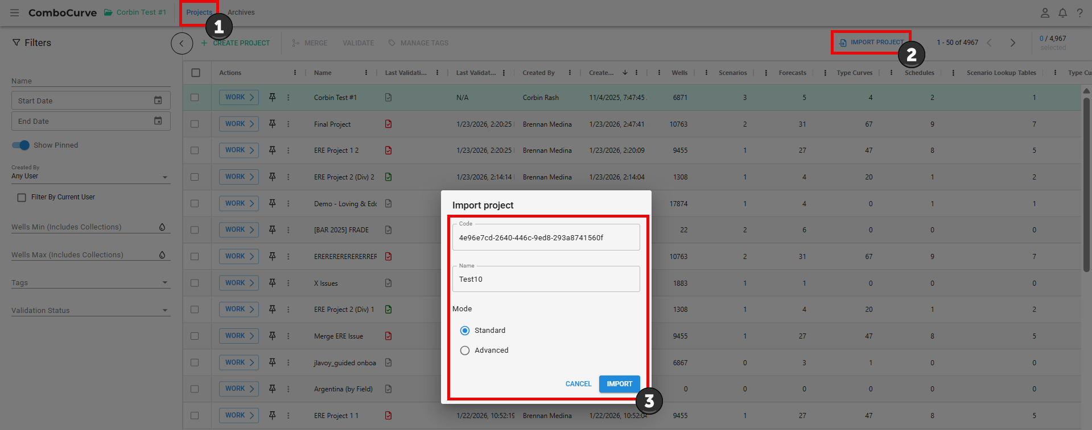Expand the Created By user dropdown
This screenshot has height=430, width=1092.
pyautogui.click(x=164, y=177)
